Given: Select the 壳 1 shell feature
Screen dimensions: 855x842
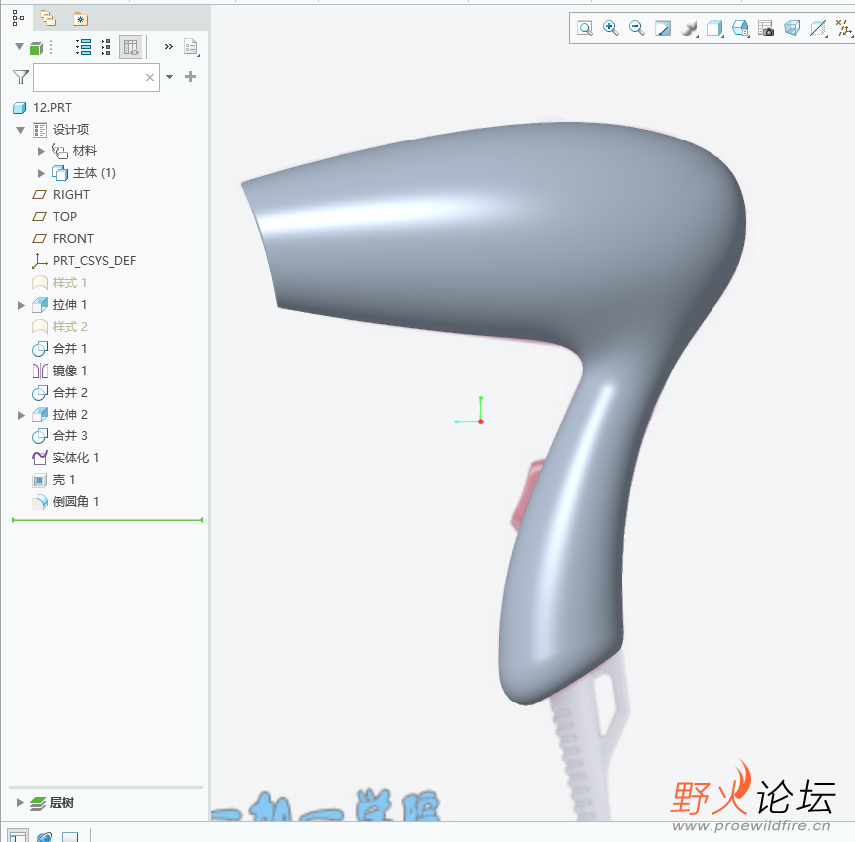Looking at the screenshot, I should pos(64,480).
